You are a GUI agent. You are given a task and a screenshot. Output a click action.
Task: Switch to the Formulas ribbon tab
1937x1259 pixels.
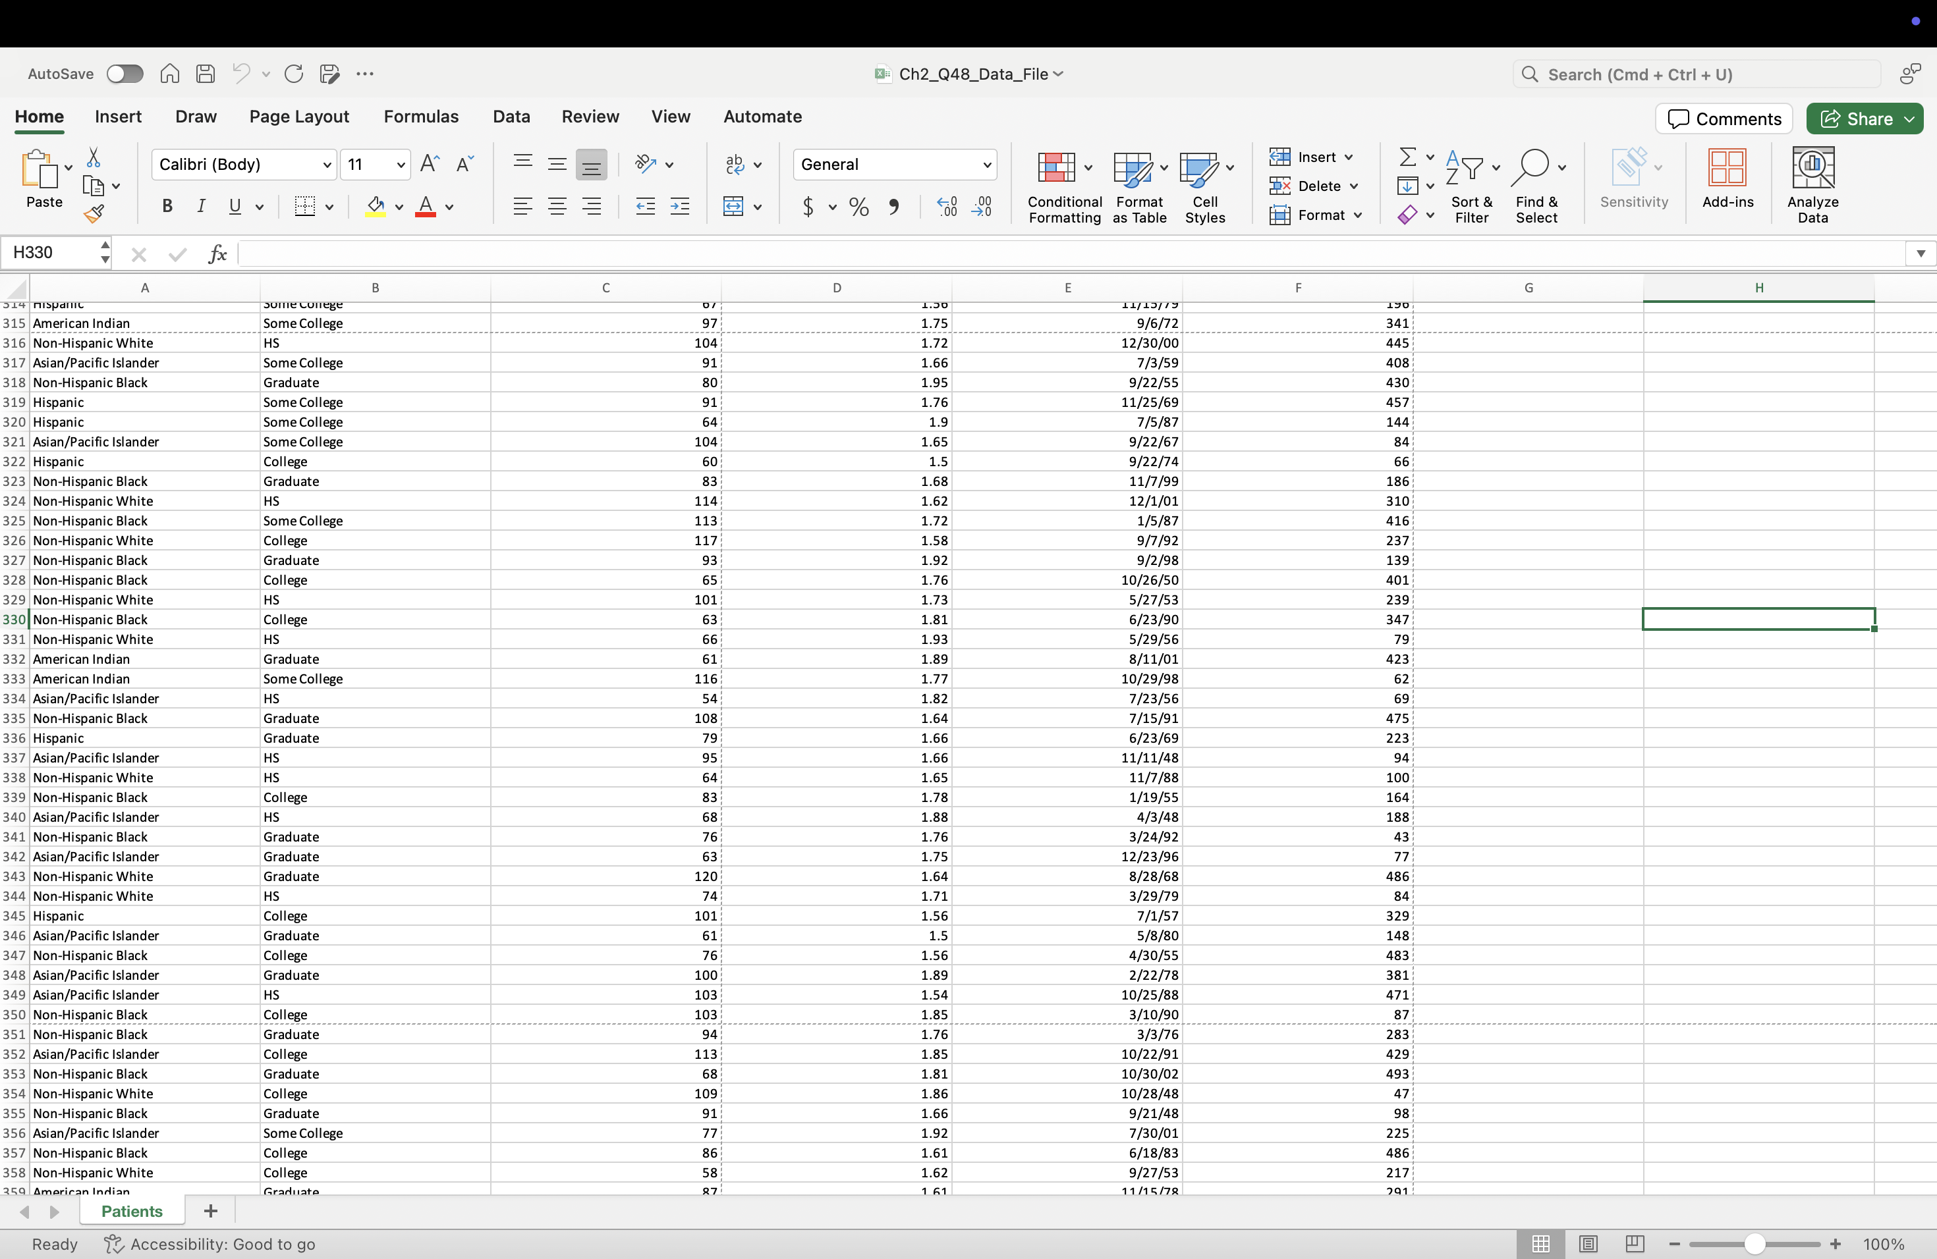click(x=421, y=117)
